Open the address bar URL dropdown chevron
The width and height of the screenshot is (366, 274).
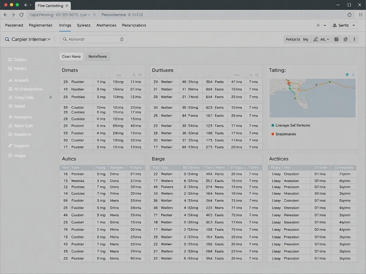pyautogui.click(x=88, y=15)
